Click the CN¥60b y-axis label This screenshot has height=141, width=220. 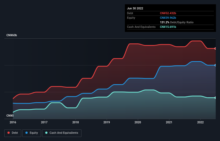tap(12, 35)
